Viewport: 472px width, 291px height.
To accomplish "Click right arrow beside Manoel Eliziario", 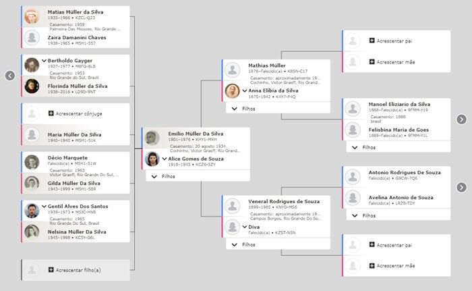I will pos(461,120).
